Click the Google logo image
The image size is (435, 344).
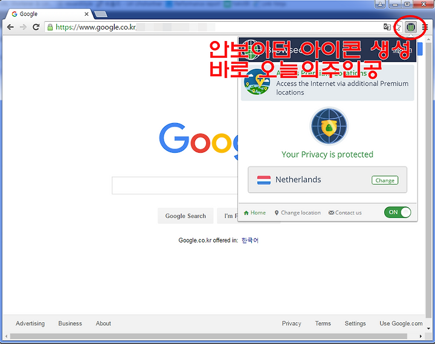(x=198, y=141)
